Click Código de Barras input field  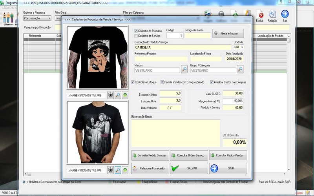tap(198, 35)
